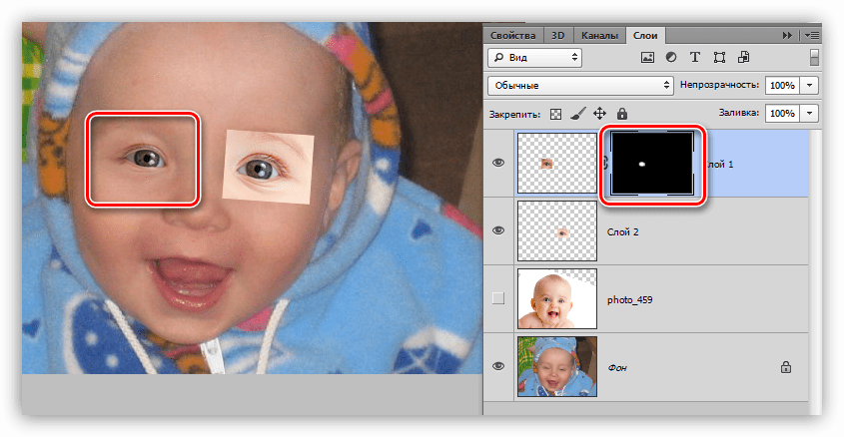Screen dimensions: 844x437
Task: Show the photo_459 layer
Action: tap(499, 297)
